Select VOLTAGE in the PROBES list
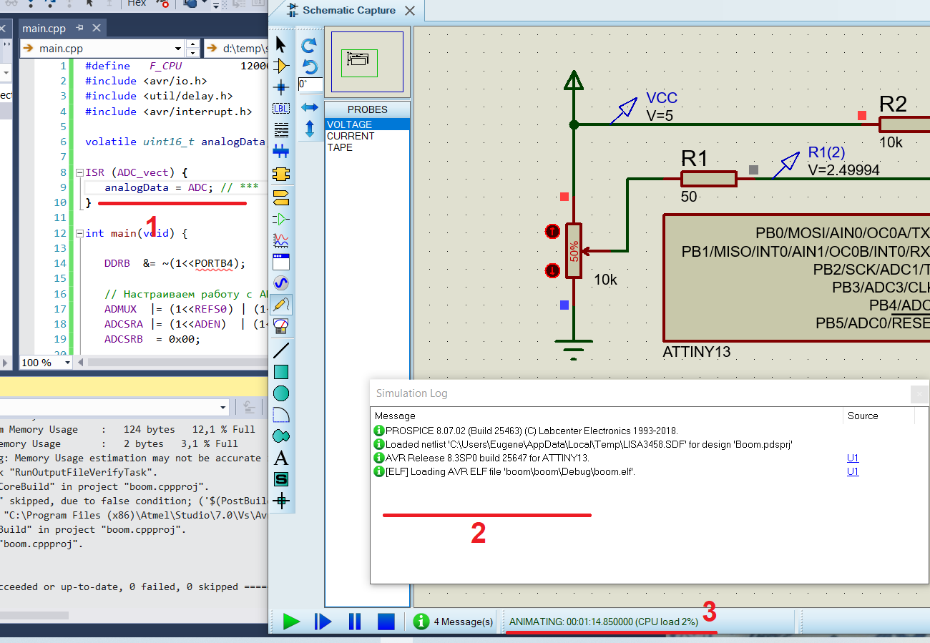 (x=368, y=124)
